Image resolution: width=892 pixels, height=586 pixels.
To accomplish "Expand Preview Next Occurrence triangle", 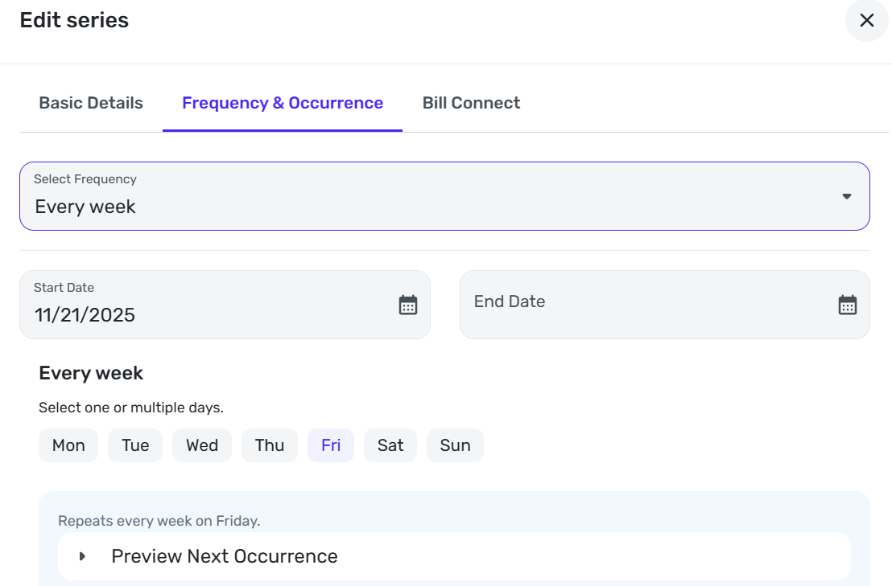I will 82,556.
